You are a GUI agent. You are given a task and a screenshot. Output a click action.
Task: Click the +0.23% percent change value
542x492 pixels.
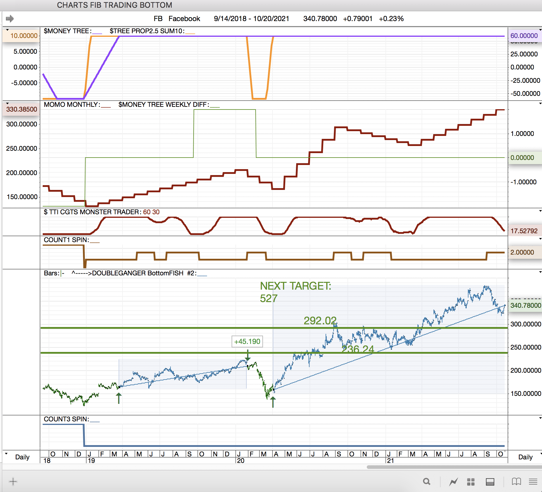pyautogui.click(x=391, y=19)
